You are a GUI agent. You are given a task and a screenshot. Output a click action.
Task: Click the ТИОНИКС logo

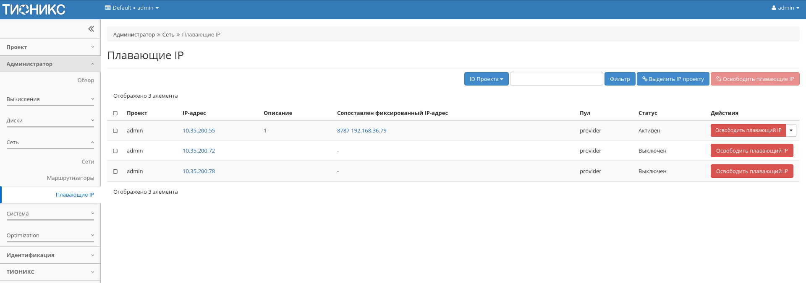[x=34, y=9]
